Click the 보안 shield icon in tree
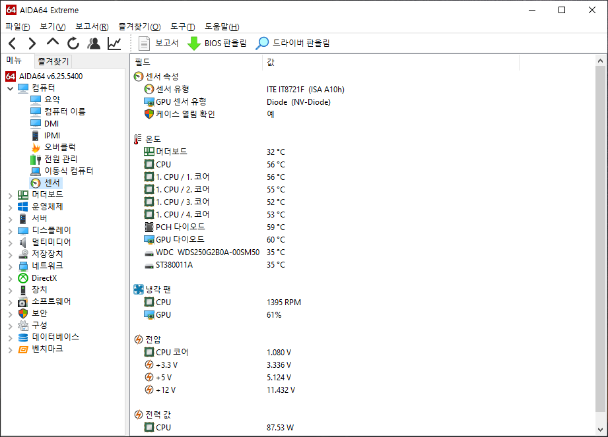This screenshot has height=437, width=608. (23, 314)
